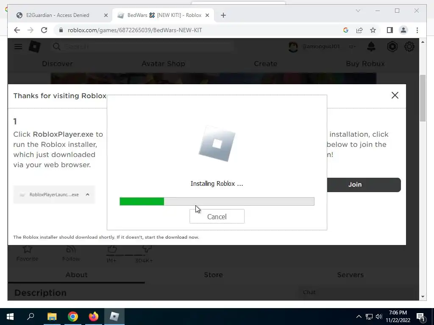Click the thumbs down dislike icon
Screen dimensions: 434x325
pyautogui.click(x=146, y=249)
